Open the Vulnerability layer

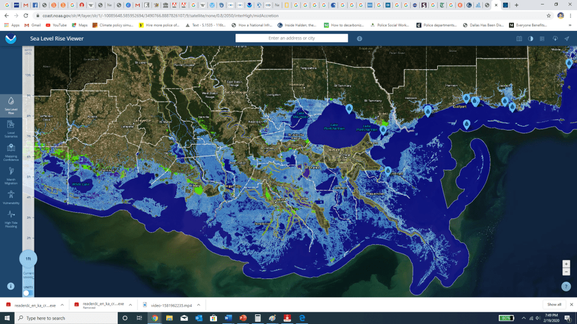point(11,196)
